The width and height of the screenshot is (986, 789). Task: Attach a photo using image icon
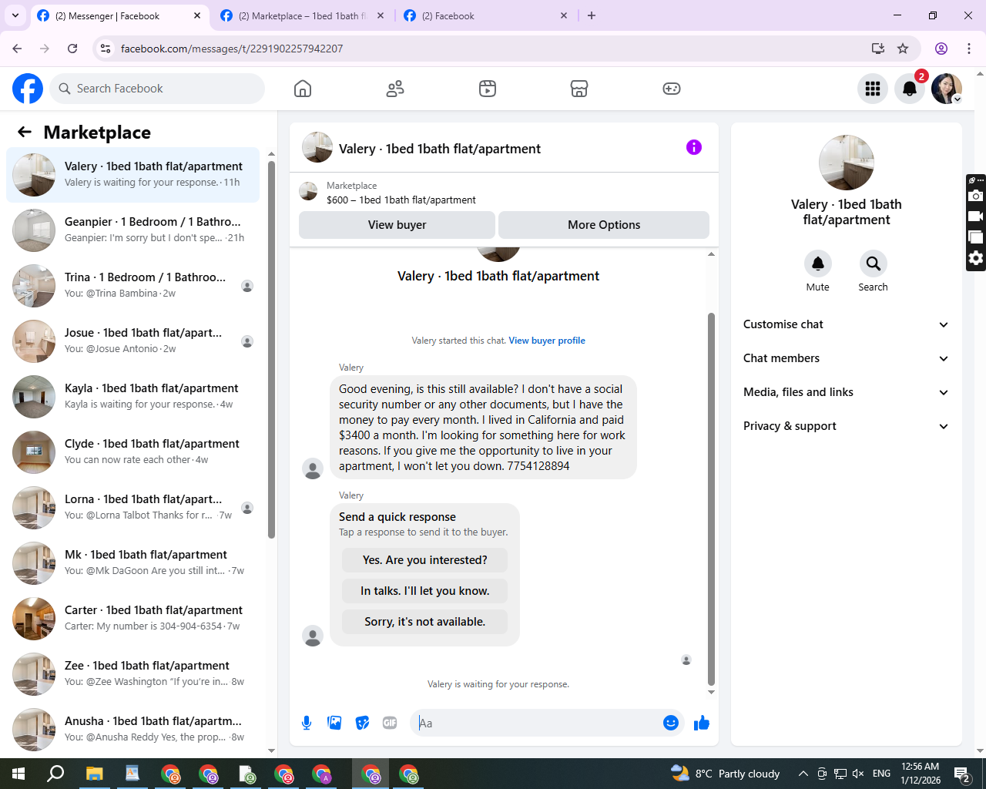point(334,723)
